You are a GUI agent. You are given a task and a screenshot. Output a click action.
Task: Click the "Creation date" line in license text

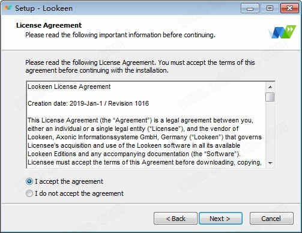tap(88, 103)
